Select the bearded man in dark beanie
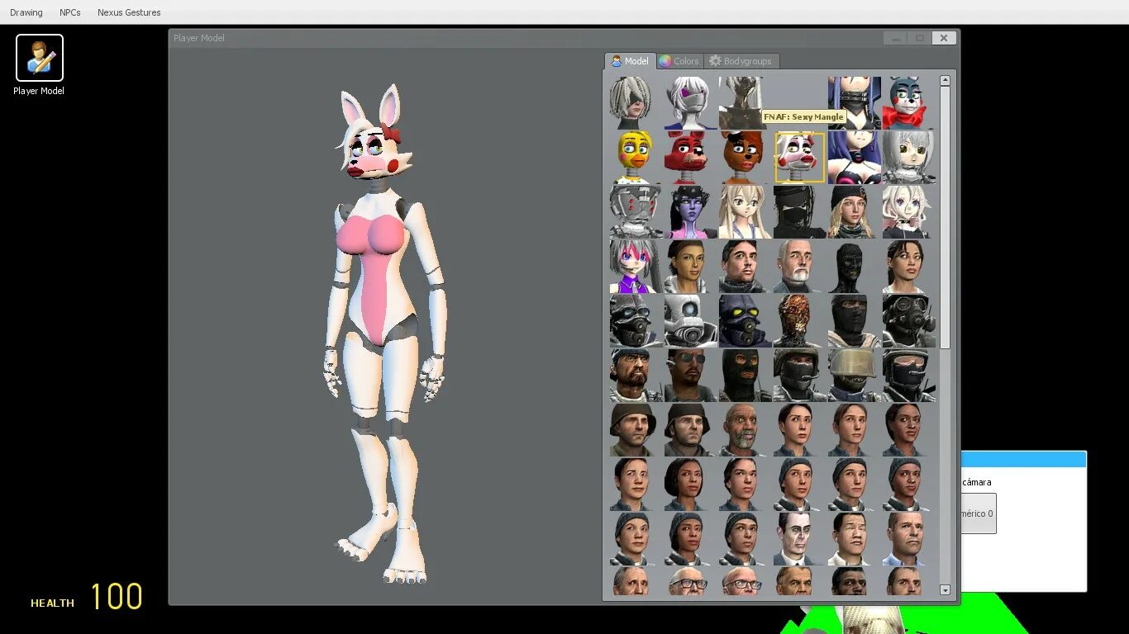Image resolution: width=1129 pixels, height=634 pixels. 636,375
